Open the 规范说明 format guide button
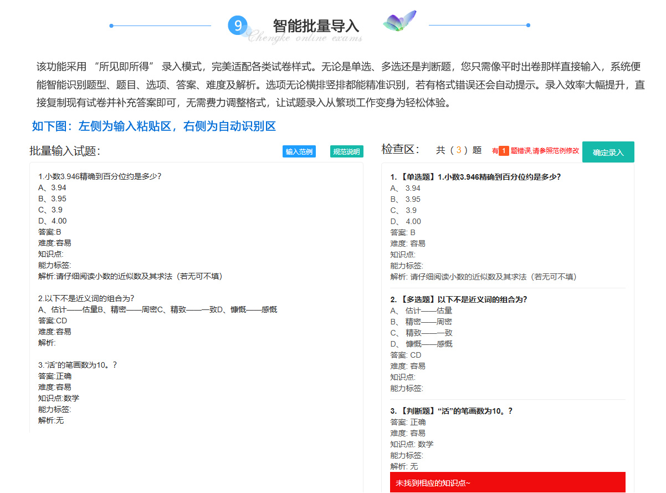 pos(346,152)
